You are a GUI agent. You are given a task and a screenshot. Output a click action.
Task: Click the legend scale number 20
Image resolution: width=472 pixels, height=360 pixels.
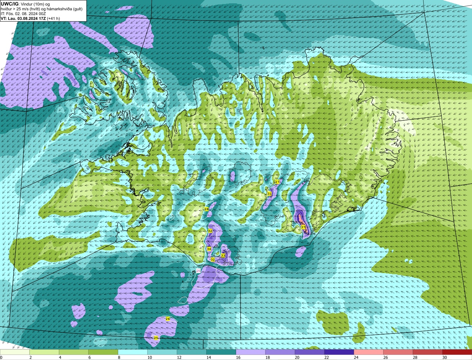(297, 357)
